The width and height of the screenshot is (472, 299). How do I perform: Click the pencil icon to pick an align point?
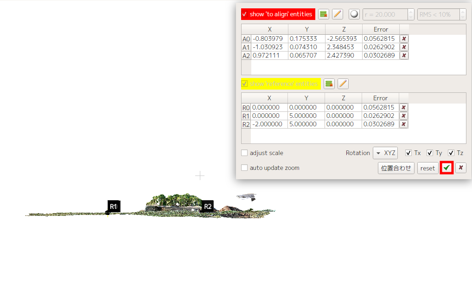click(337, 14)
